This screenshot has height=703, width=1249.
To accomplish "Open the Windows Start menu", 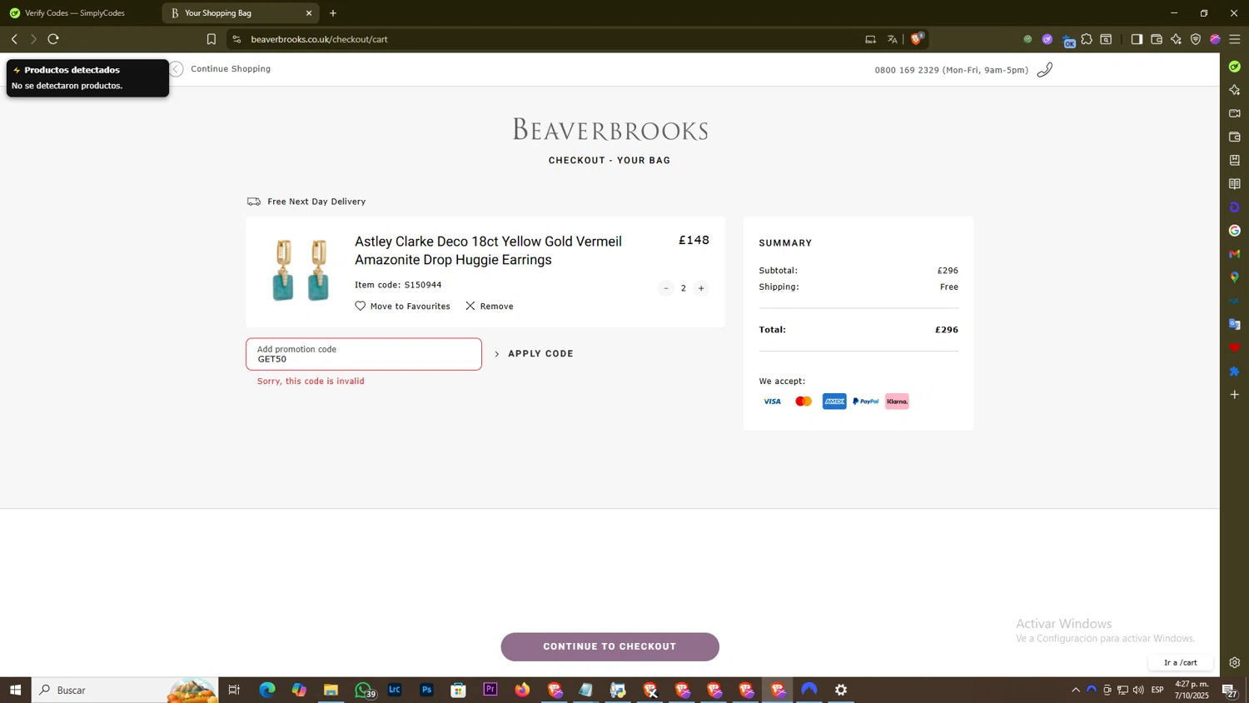I will (x=15, y=690).
